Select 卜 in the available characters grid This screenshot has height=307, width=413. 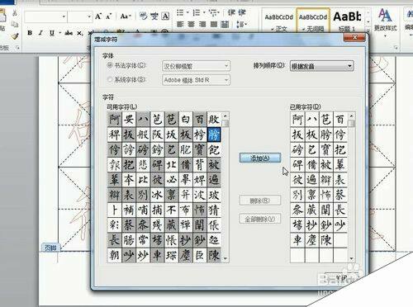click(x=114, y=210)
